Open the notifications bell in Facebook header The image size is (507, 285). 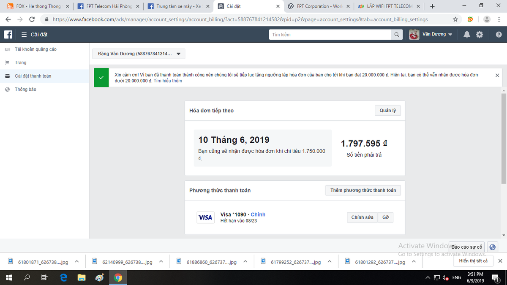[x=467, y=35]
